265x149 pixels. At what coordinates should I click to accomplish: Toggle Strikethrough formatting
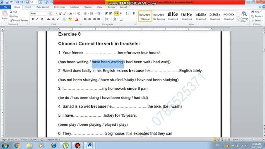[49, 19]
